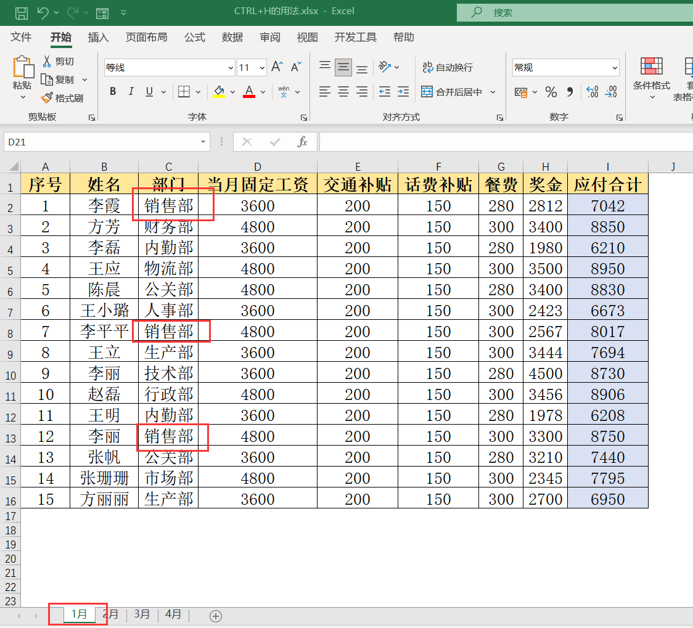Align text right
This screenshot has height=628, width=693.
coord(362,91)
